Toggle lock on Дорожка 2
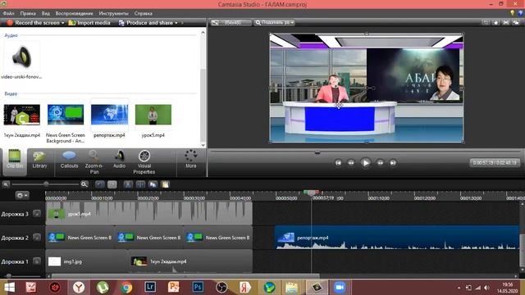The height and width of the screenshot is (295, 525). (37, 238)
